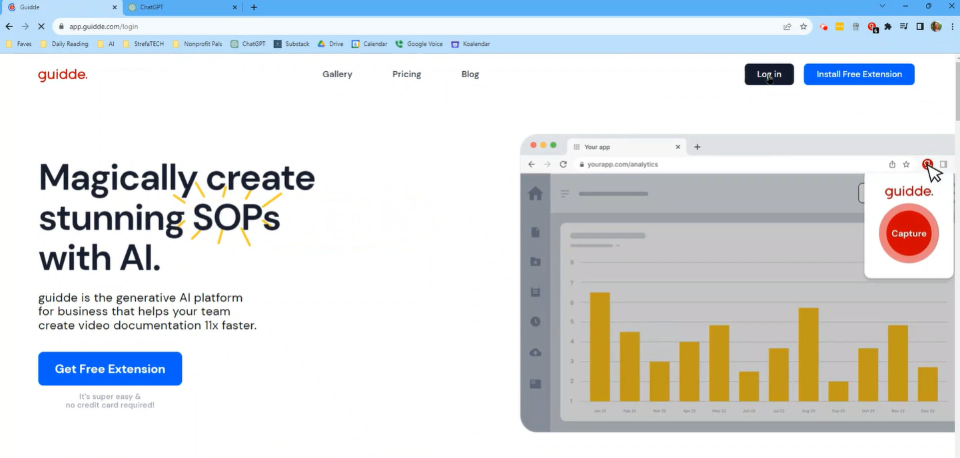Open the ChatGPT bookmark
This screenshot has width=960, height=458.
[248, 44]
